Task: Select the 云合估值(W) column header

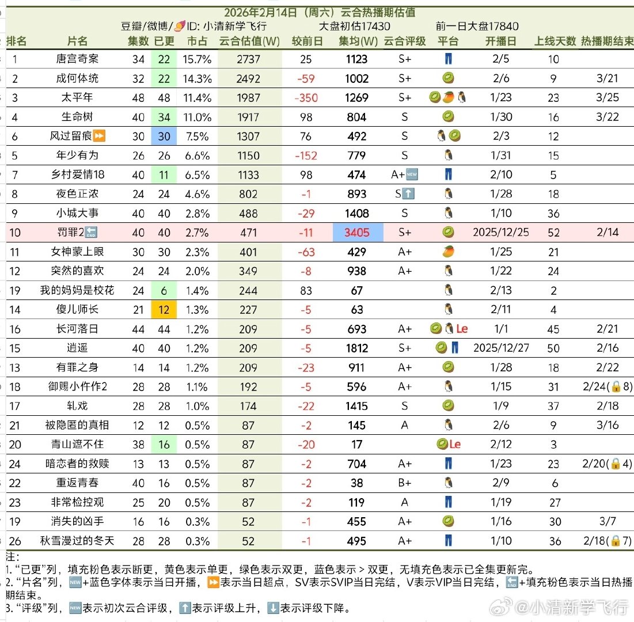Action: [x=249, y=41]
